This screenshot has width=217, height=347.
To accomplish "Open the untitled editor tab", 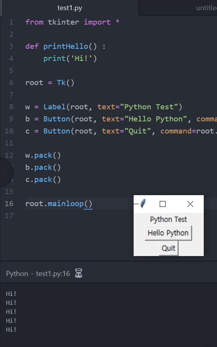I will [206, 8].
